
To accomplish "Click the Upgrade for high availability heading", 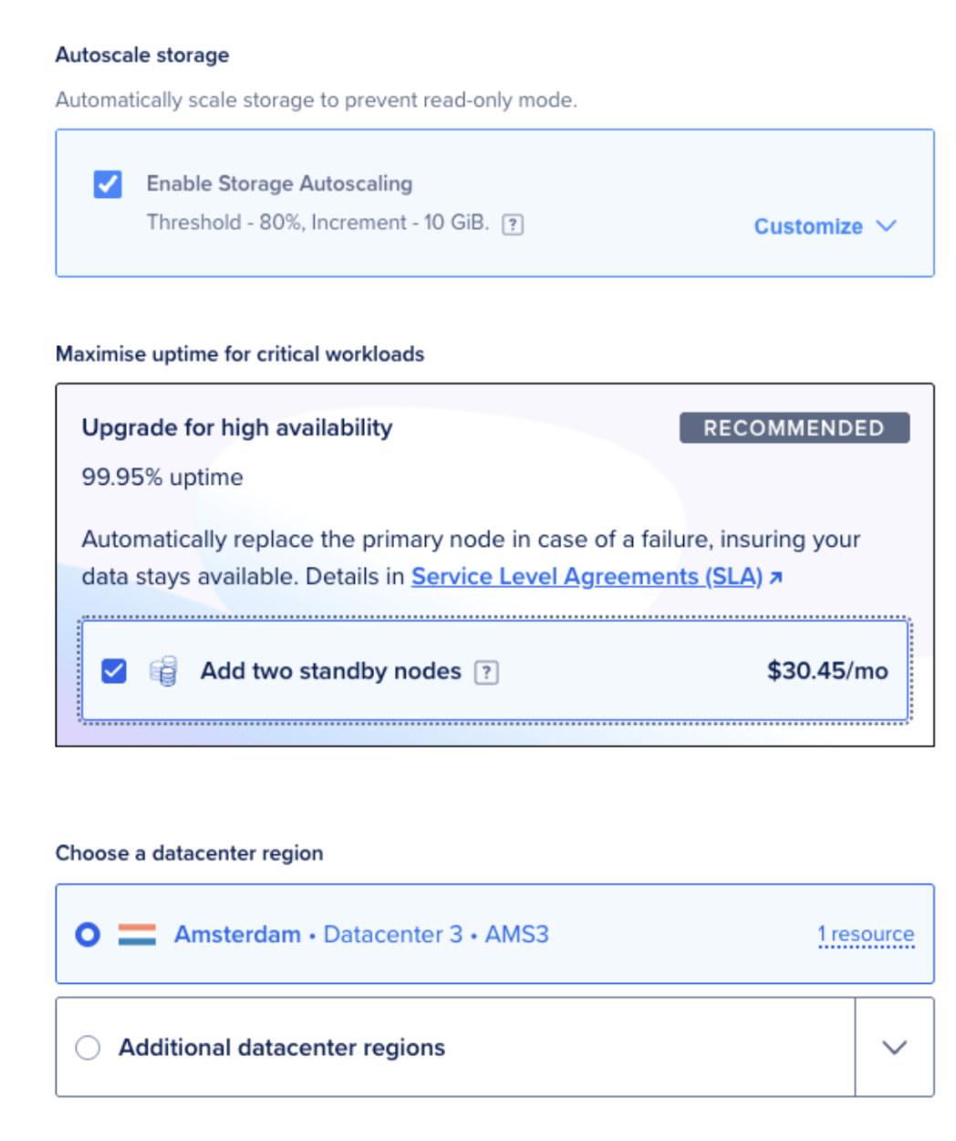I will coord(237,428).
